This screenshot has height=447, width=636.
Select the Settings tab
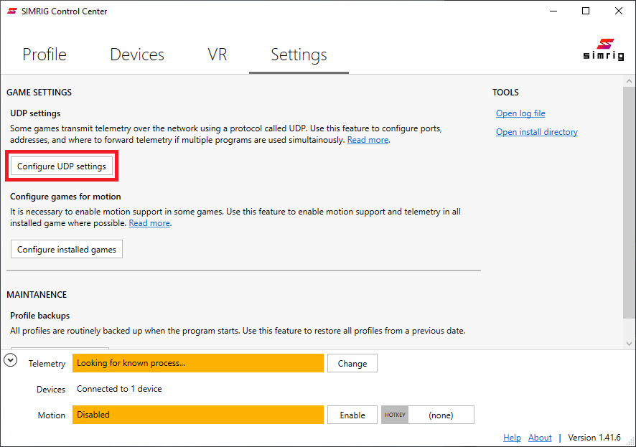[x=299, y=55]
